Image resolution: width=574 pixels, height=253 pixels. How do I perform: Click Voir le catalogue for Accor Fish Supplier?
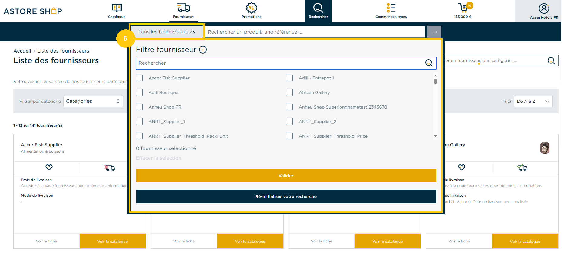(113, 241)
